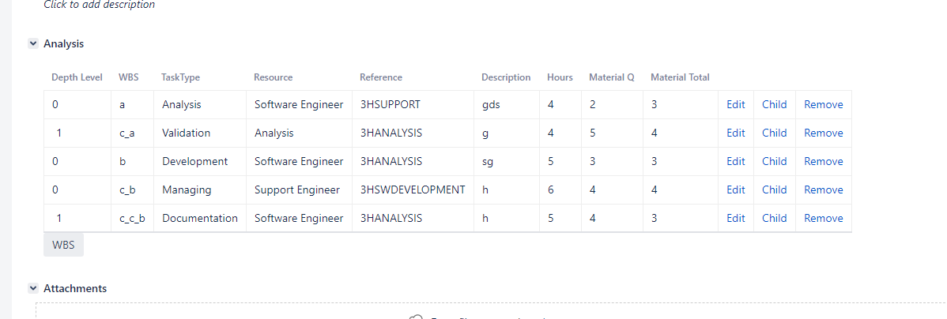The width and height of the screenshot is (947, 319).
Task: Select the Hours column header
Action: (x=560, y=77)
